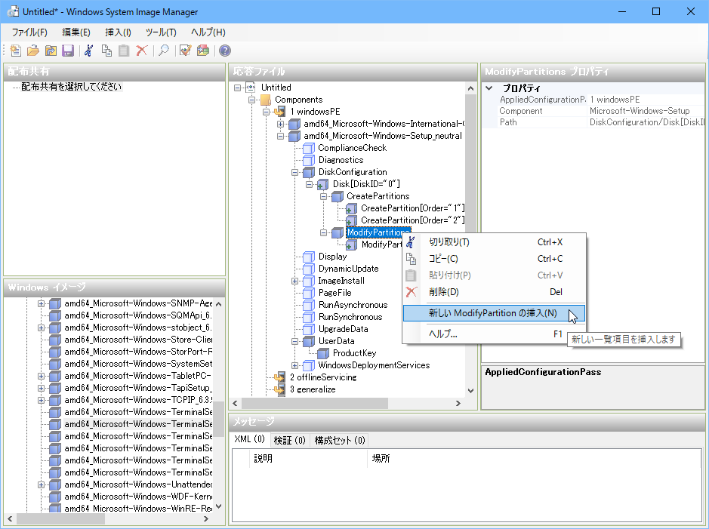
Task: Collapse the ModifyPartitions node
Action: [x=323, y=232]
